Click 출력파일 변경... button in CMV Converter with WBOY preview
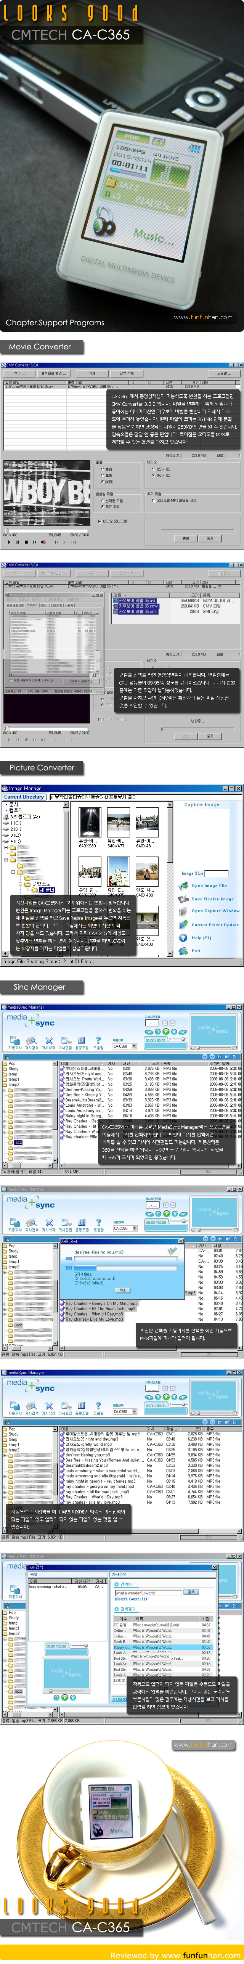Image resolution: width=244 pixels, height=1964 pixels. point(53,374)
